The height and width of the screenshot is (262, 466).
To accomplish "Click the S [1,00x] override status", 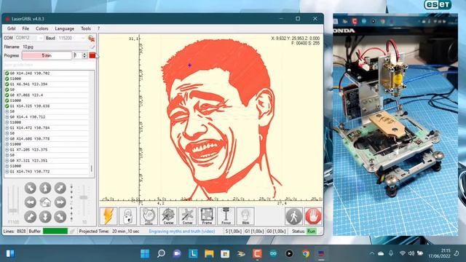I will coord(233,231).
